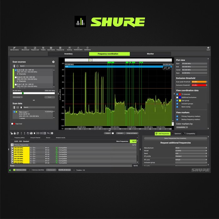The height and width of the screenshot is (219, 219).
Task: Check the [LSA 9-12] Ch 1:RF-09 scan source
Action: (x=16, y=77)
